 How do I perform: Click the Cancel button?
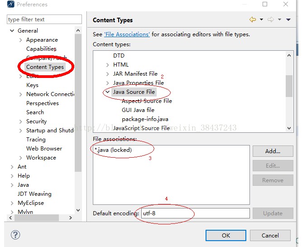[270, 235]
